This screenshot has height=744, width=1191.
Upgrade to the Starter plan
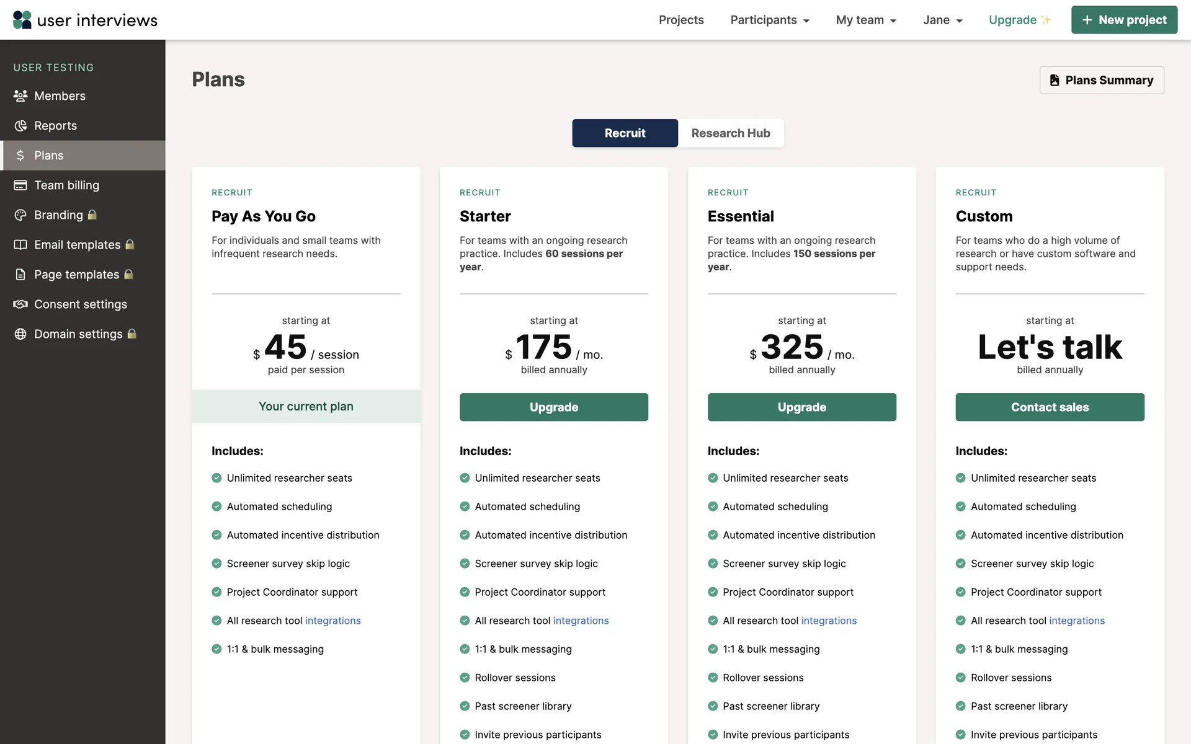click(x=553, y=407)
